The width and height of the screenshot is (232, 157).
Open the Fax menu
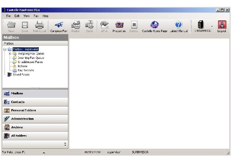[36, 16]
